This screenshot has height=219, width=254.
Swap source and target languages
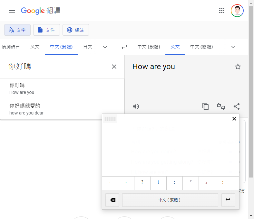tap(124, 47)
